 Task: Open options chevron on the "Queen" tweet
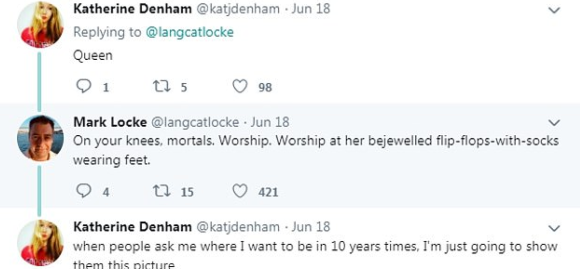tap(554, 10)
